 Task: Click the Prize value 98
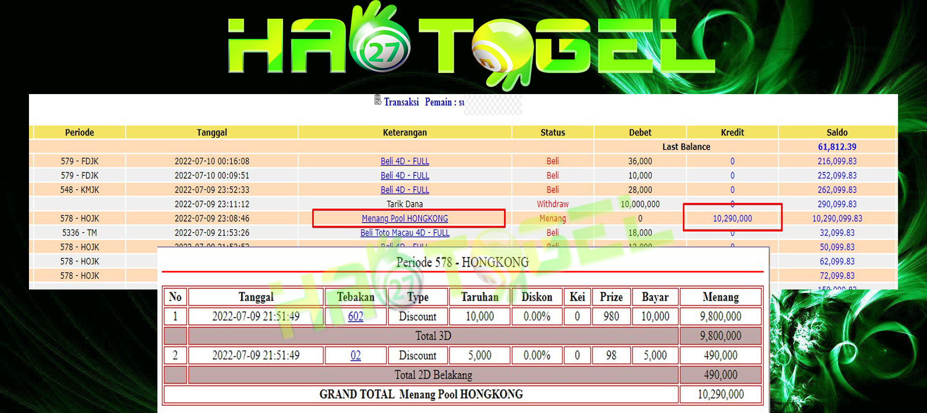[x=611, y=356]
